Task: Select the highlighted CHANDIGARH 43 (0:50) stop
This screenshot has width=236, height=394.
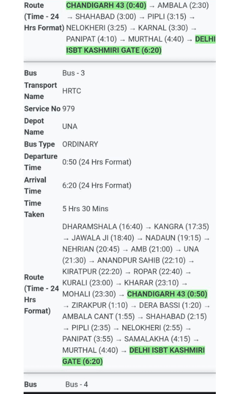Action: pyautogui.click(x=167, y=294)
